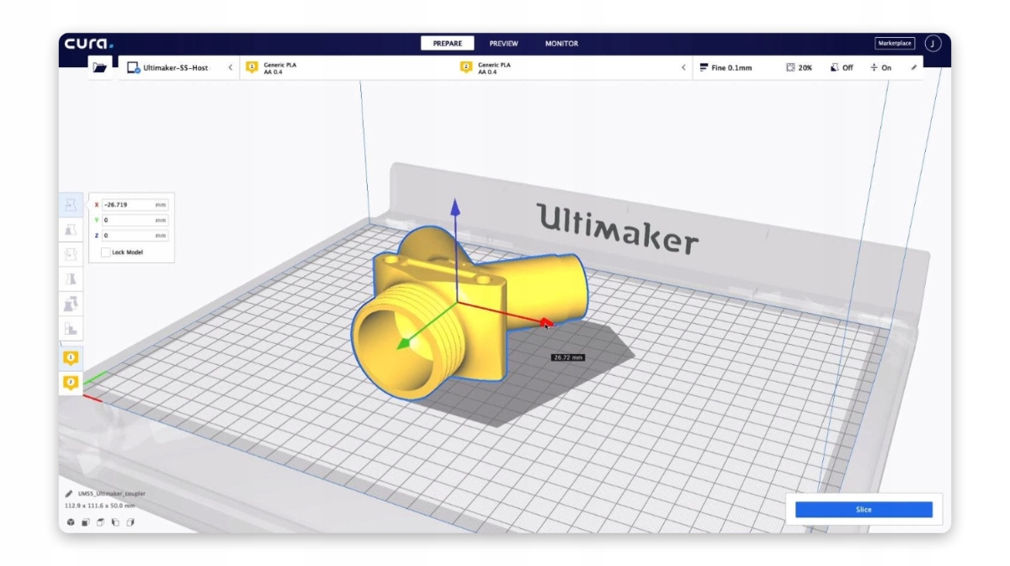Open custom print settings pencil icon
The image size is (1010, 566).
click(x=914, y=67)
